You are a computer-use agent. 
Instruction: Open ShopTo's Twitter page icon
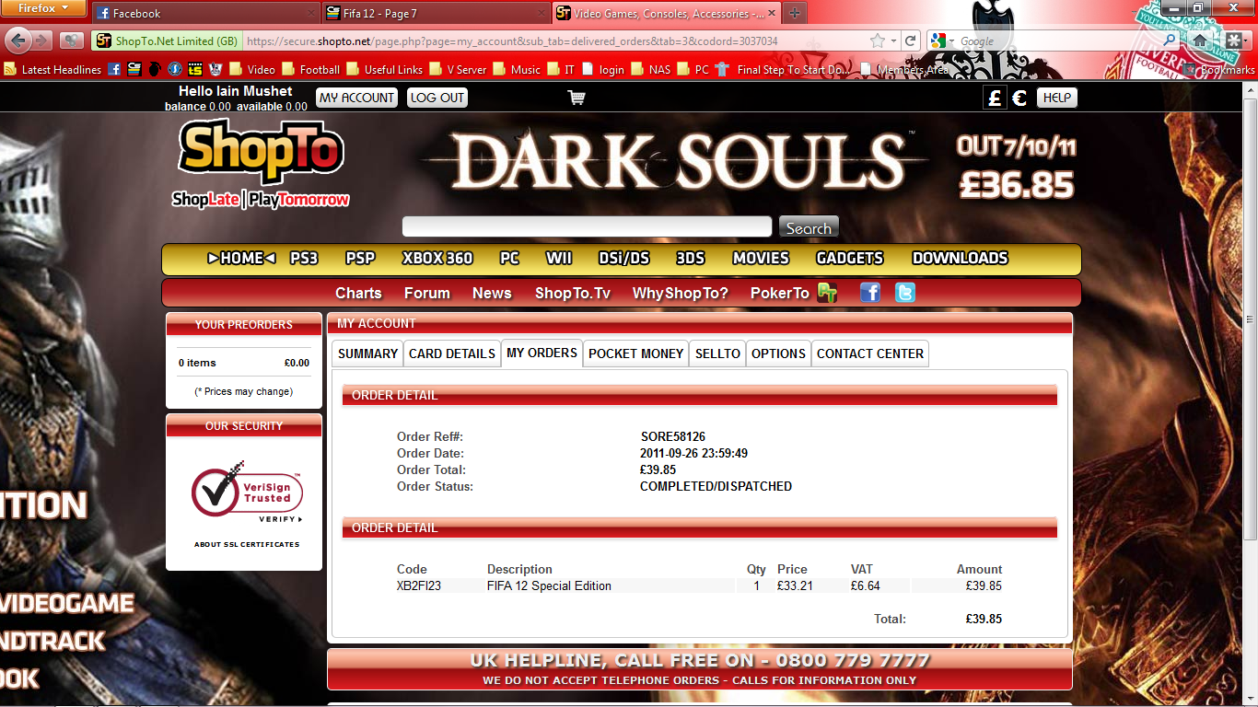905,293
